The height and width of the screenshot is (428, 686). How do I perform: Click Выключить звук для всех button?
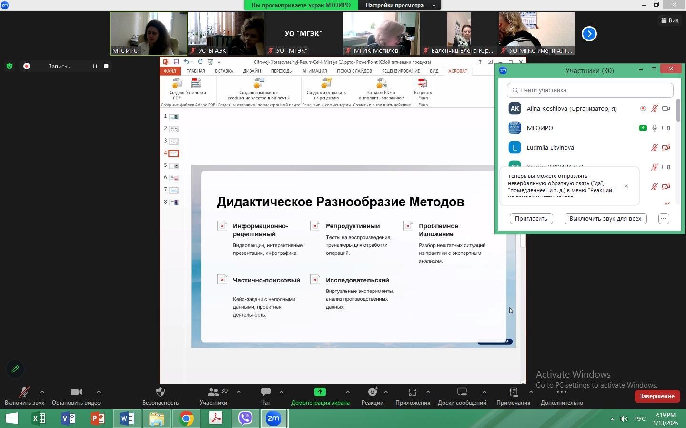[605, 219]
